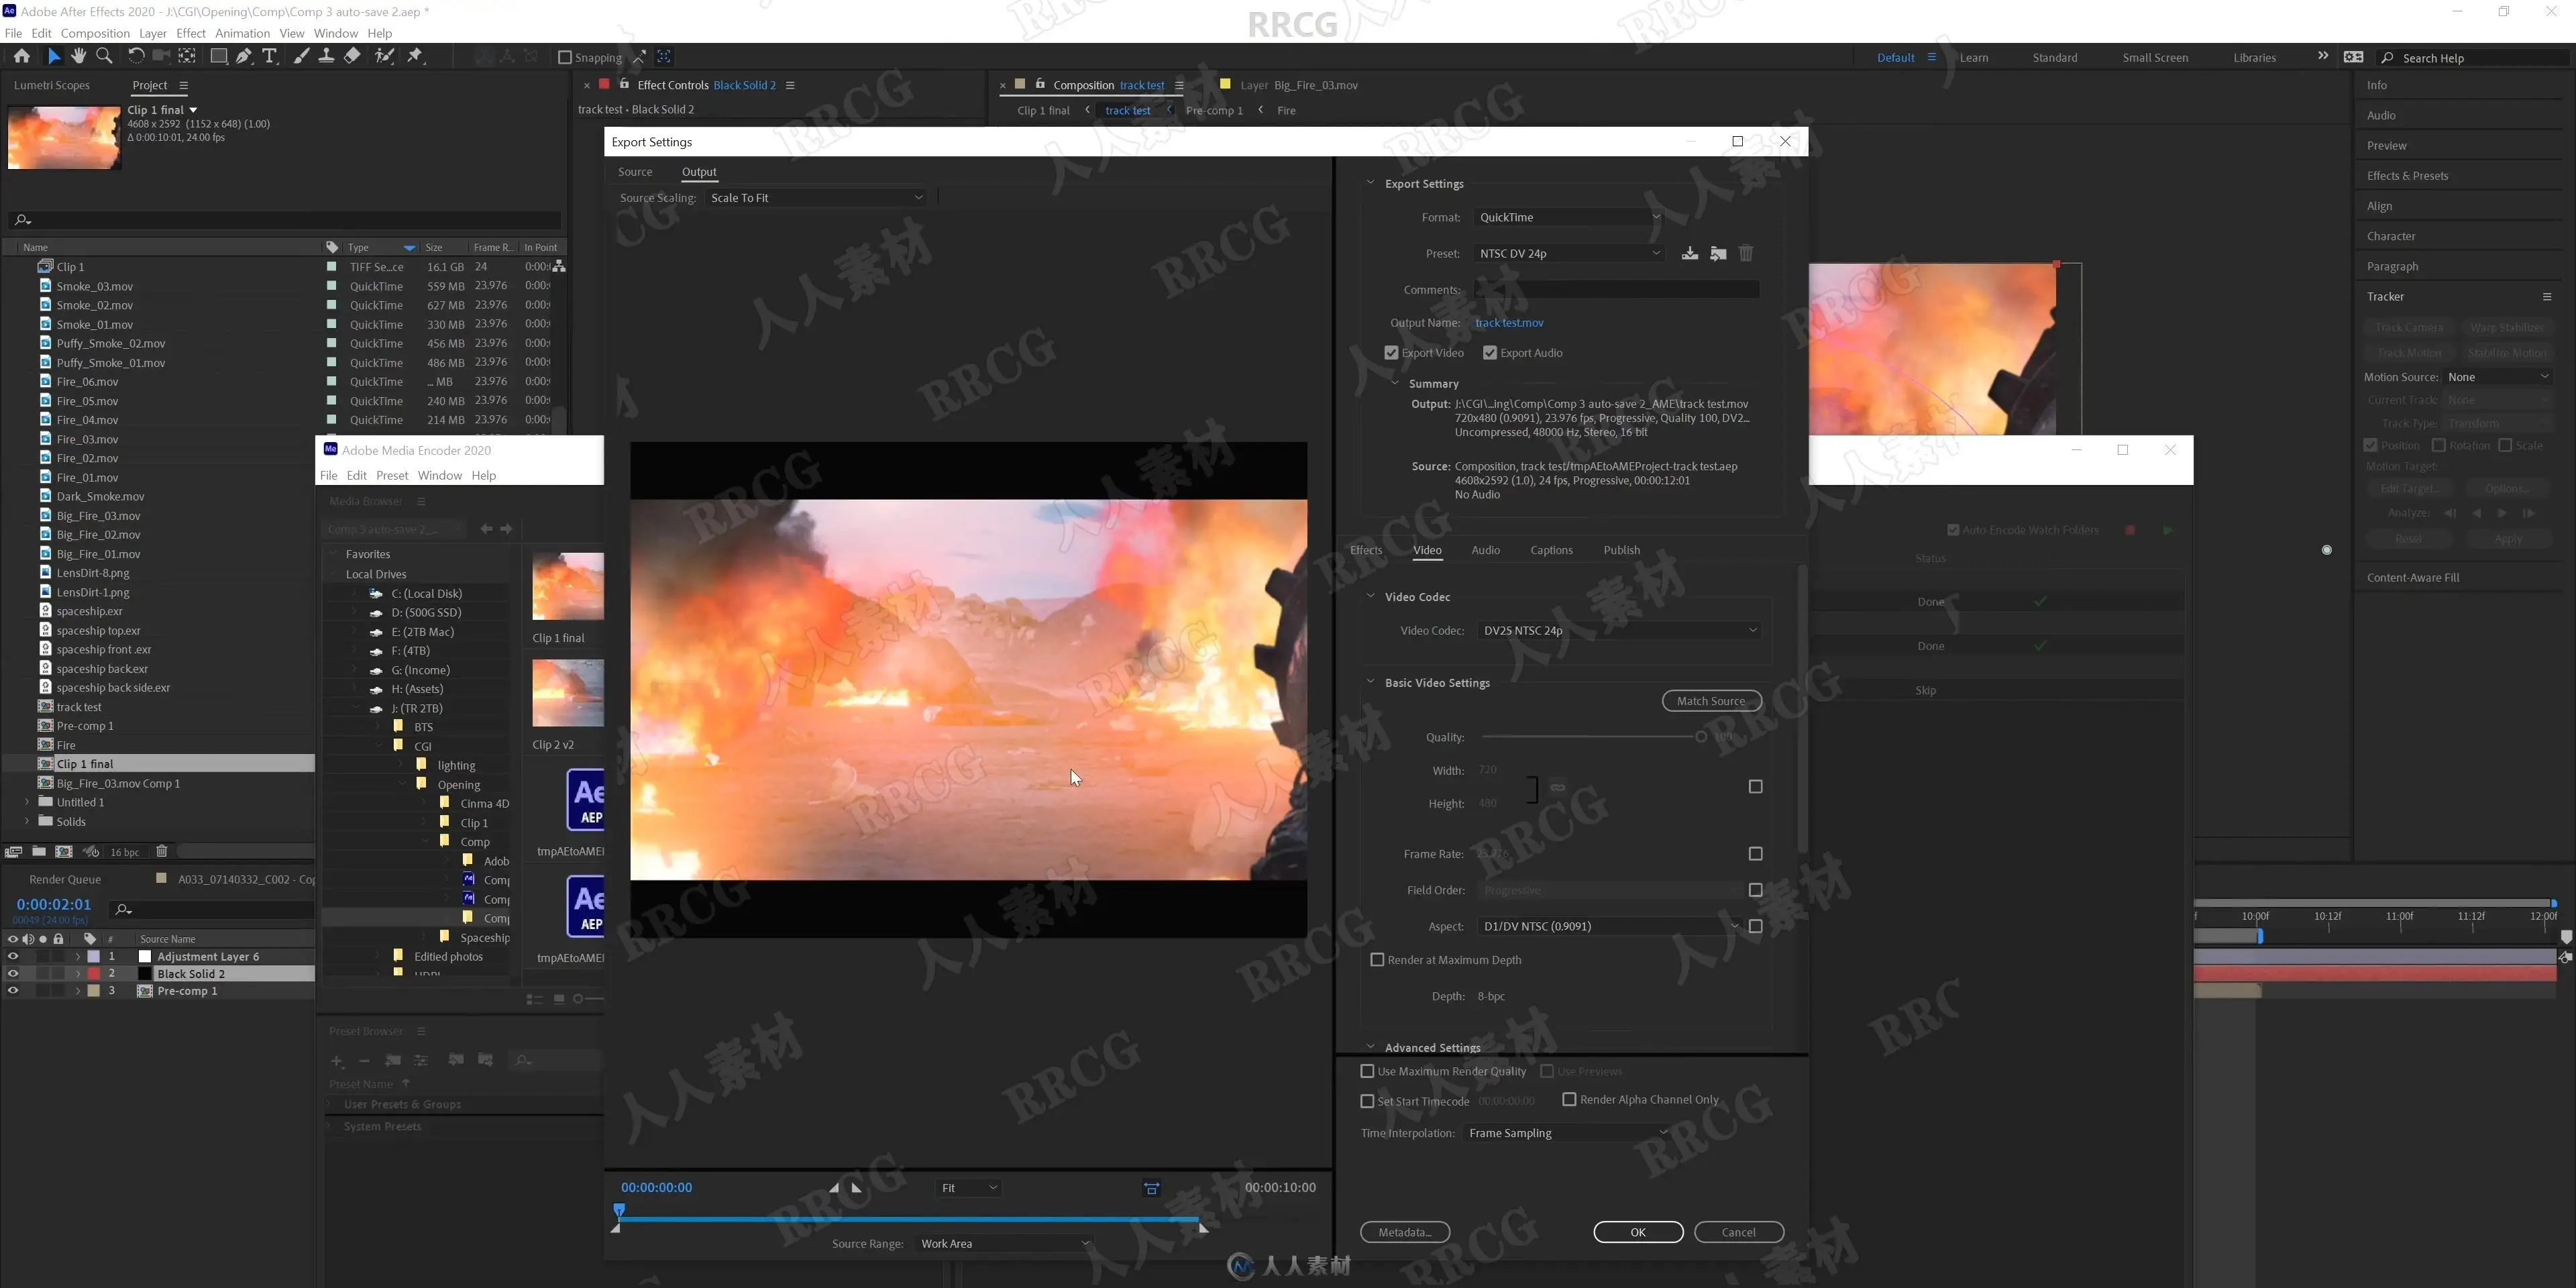Click the Comments input field

1616,290
